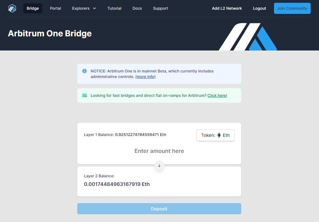This screenshot has width=319, height=222.
Task: Click the Deposit button
Action: pyautogui.click(x=159, y=209)
